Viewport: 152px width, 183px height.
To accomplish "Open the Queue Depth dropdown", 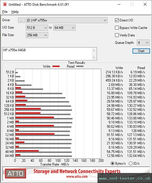I will click(143, 43).
